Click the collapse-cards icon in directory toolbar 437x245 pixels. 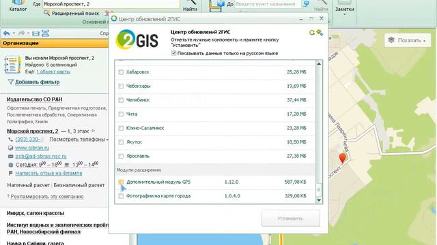[36, 33]
